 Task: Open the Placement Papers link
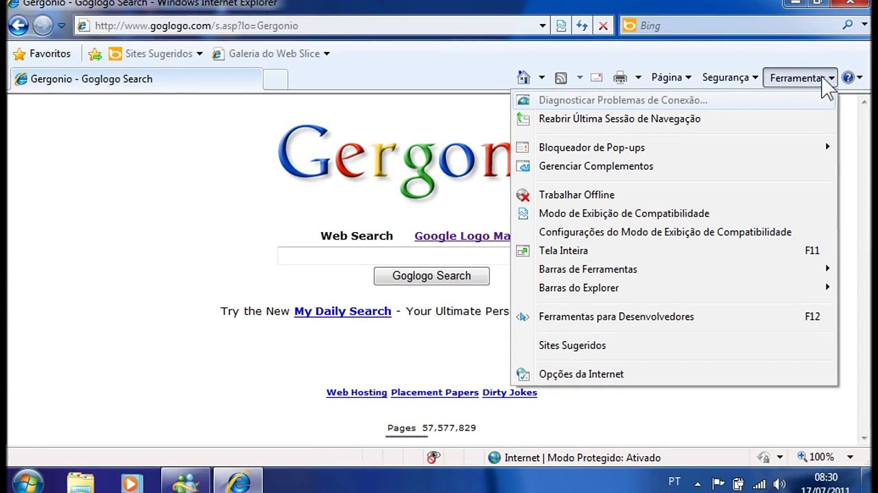tap(435, 392)
